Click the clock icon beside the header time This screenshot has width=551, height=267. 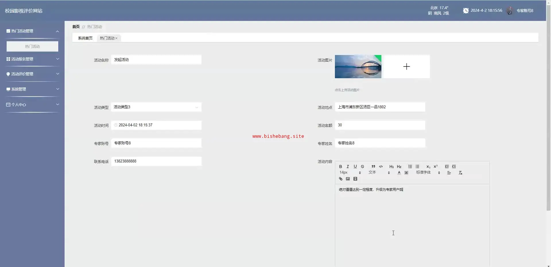pyautogui.click(x=466, y=11)
